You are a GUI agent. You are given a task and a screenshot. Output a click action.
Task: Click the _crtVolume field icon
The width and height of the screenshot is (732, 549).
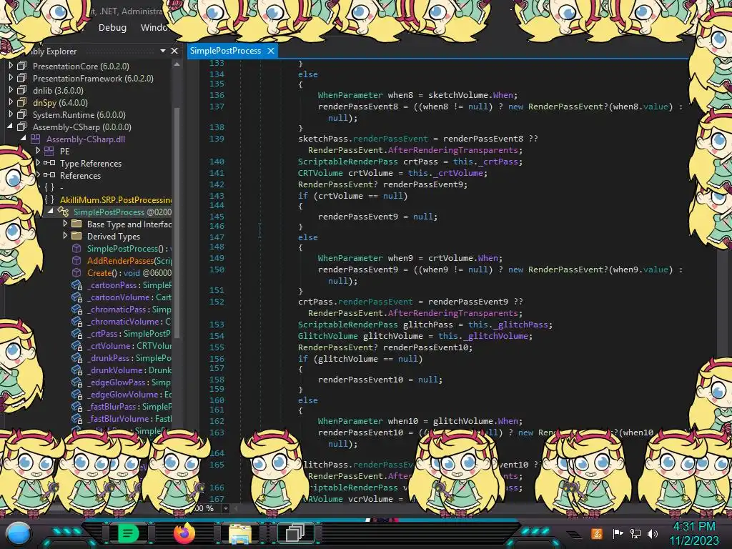[76, 345]
